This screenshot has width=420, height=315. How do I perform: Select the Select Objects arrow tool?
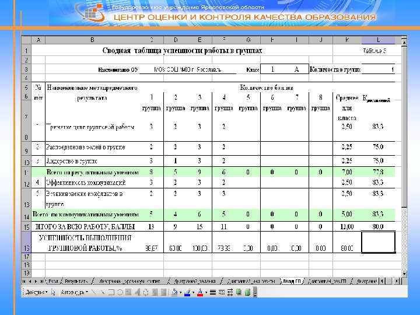pos(53,292)
